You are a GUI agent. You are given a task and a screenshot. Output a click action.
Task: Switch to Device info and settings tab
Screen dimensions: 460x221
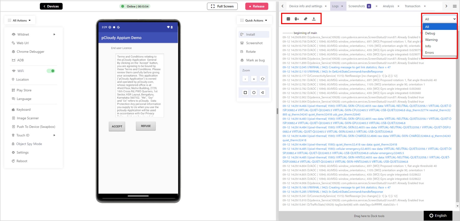[x=306, y=6]
